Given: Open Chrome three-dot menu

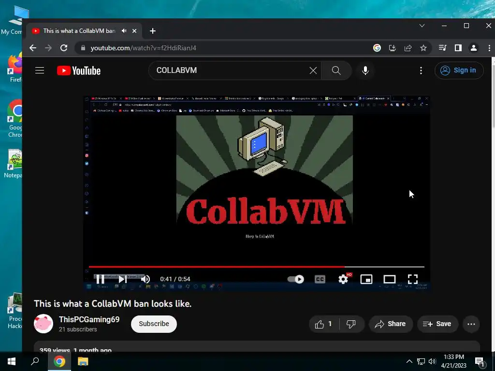Looking at the screenshot, I should tap(489, 48).
